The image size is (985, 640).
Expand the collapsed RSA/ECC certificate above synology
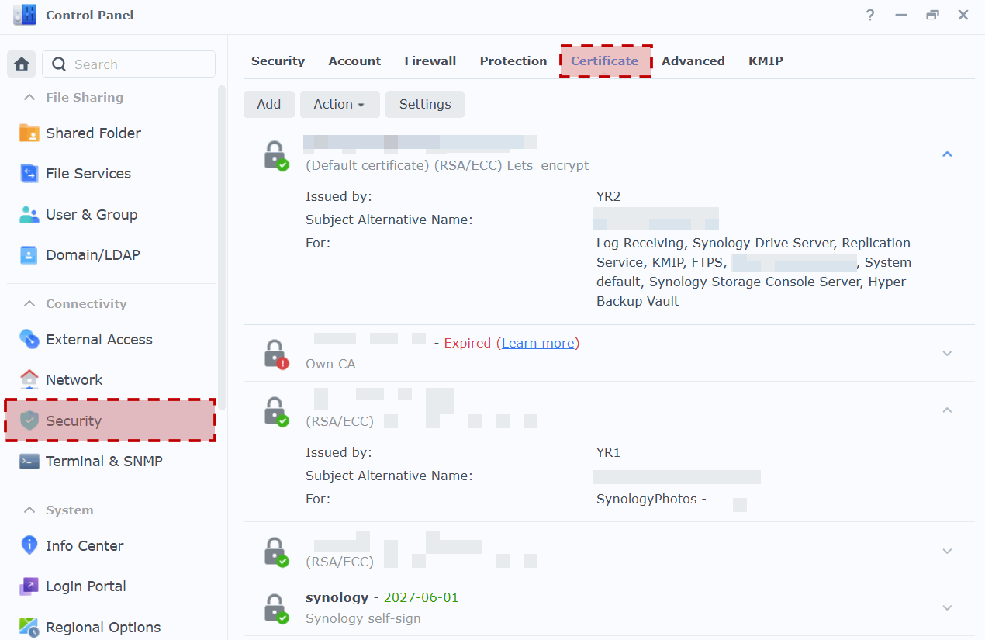pos(947,551)
